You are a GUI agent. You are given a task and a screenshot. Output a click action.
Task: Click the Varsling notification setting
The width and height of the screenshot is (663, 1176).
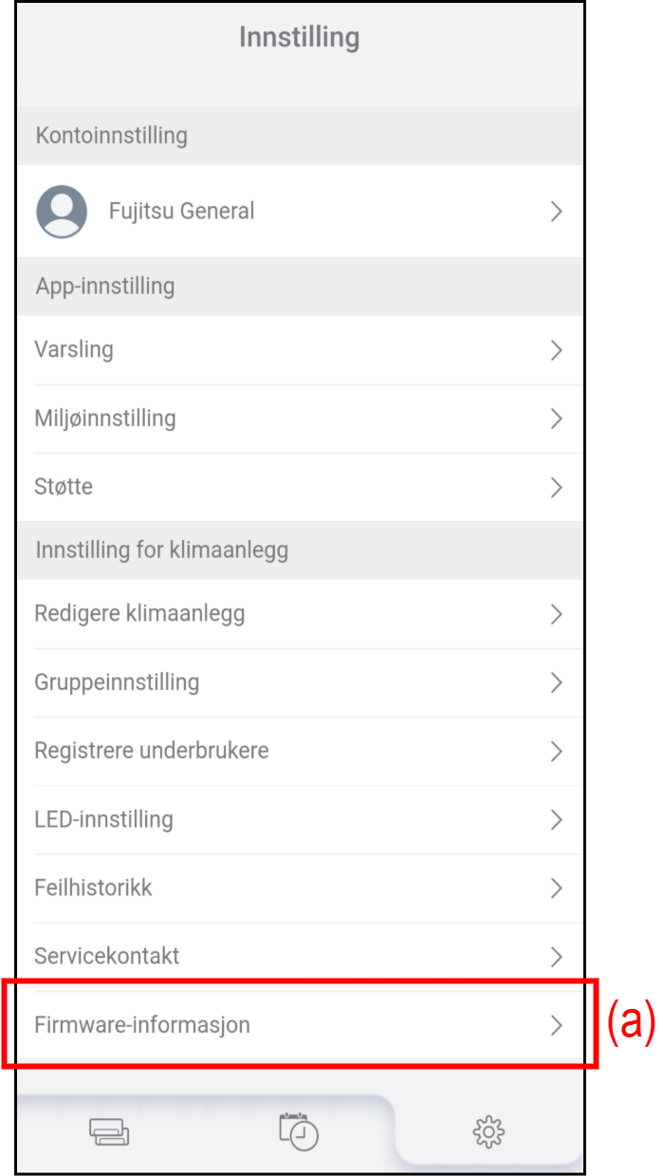(x=74, y=350)
